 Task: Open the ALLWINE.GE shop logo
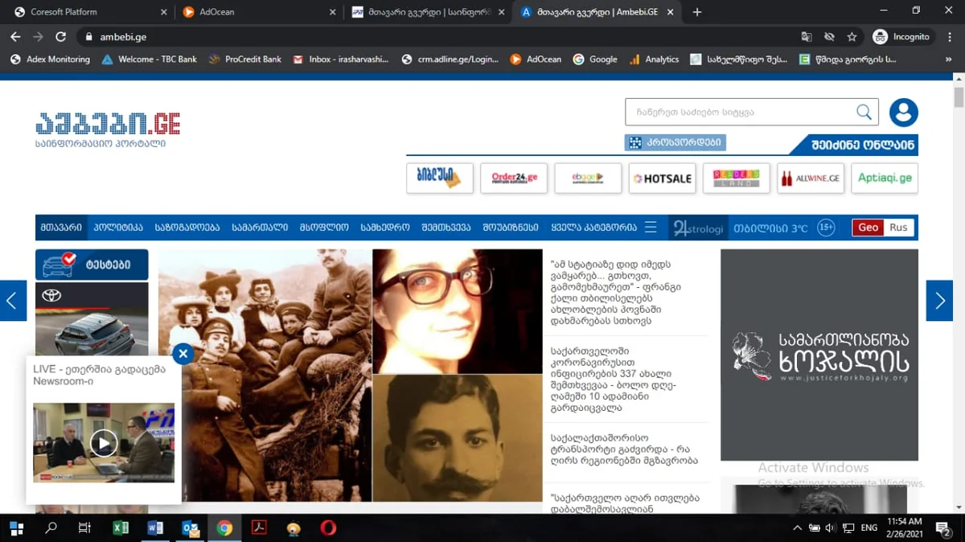point(810,178)
